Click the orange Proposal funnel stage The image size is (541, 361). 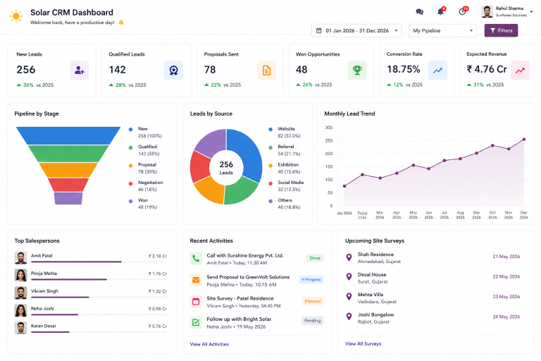[68, 170]
